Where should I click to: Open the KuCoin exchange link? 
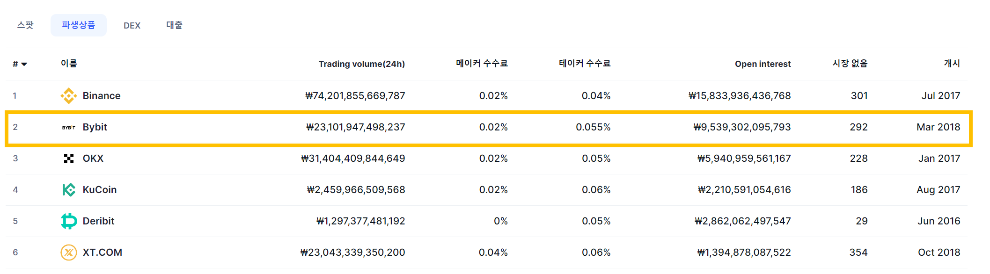click(100, 190)
